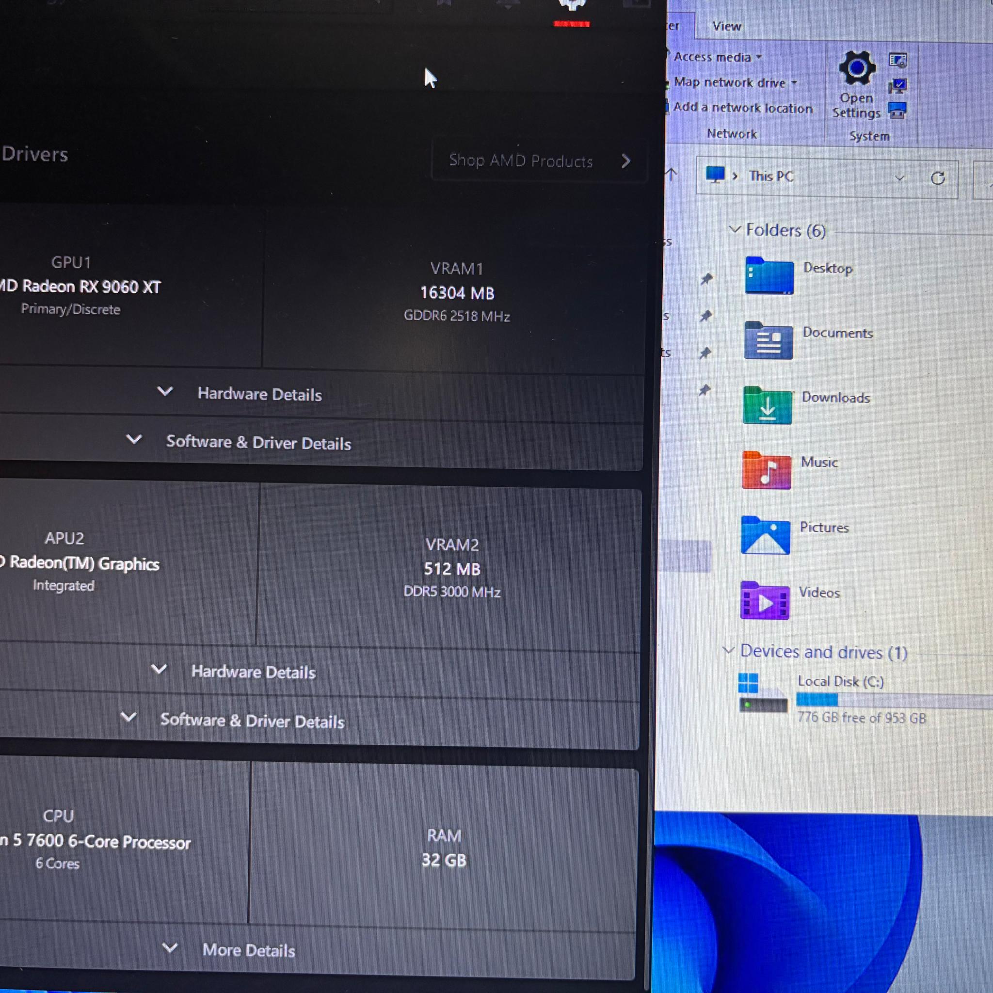Click Shop AMD Products button
Image resolution: width=993 pixels, height=993 pixels.
tap(538, 161)
